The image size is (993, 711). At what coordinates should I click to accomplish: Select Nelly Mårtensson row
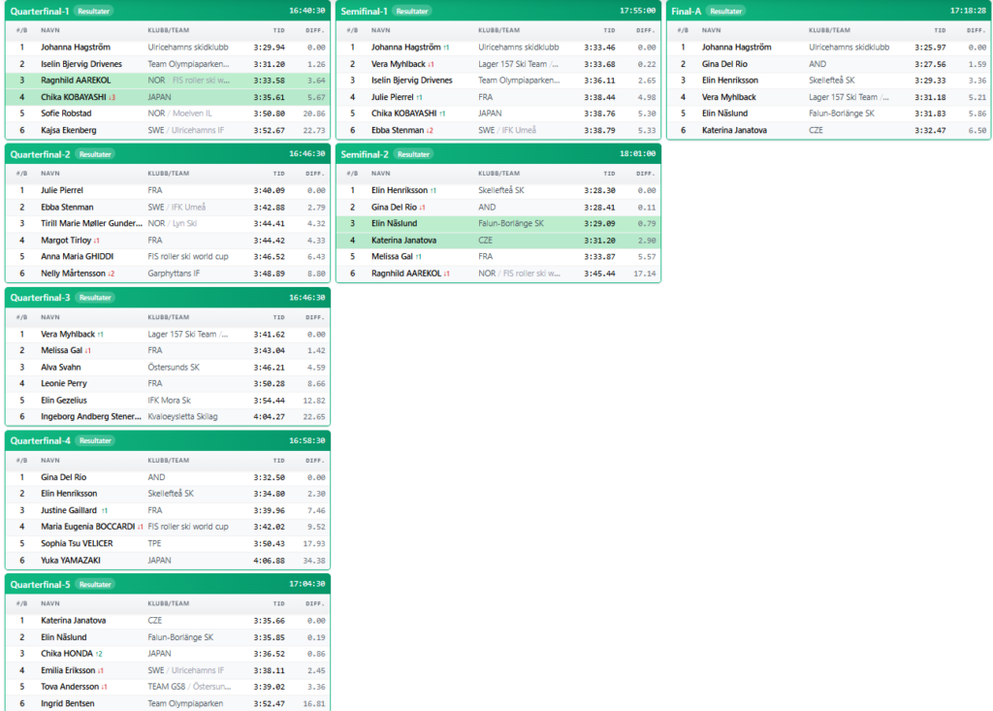tap(168, 274)
